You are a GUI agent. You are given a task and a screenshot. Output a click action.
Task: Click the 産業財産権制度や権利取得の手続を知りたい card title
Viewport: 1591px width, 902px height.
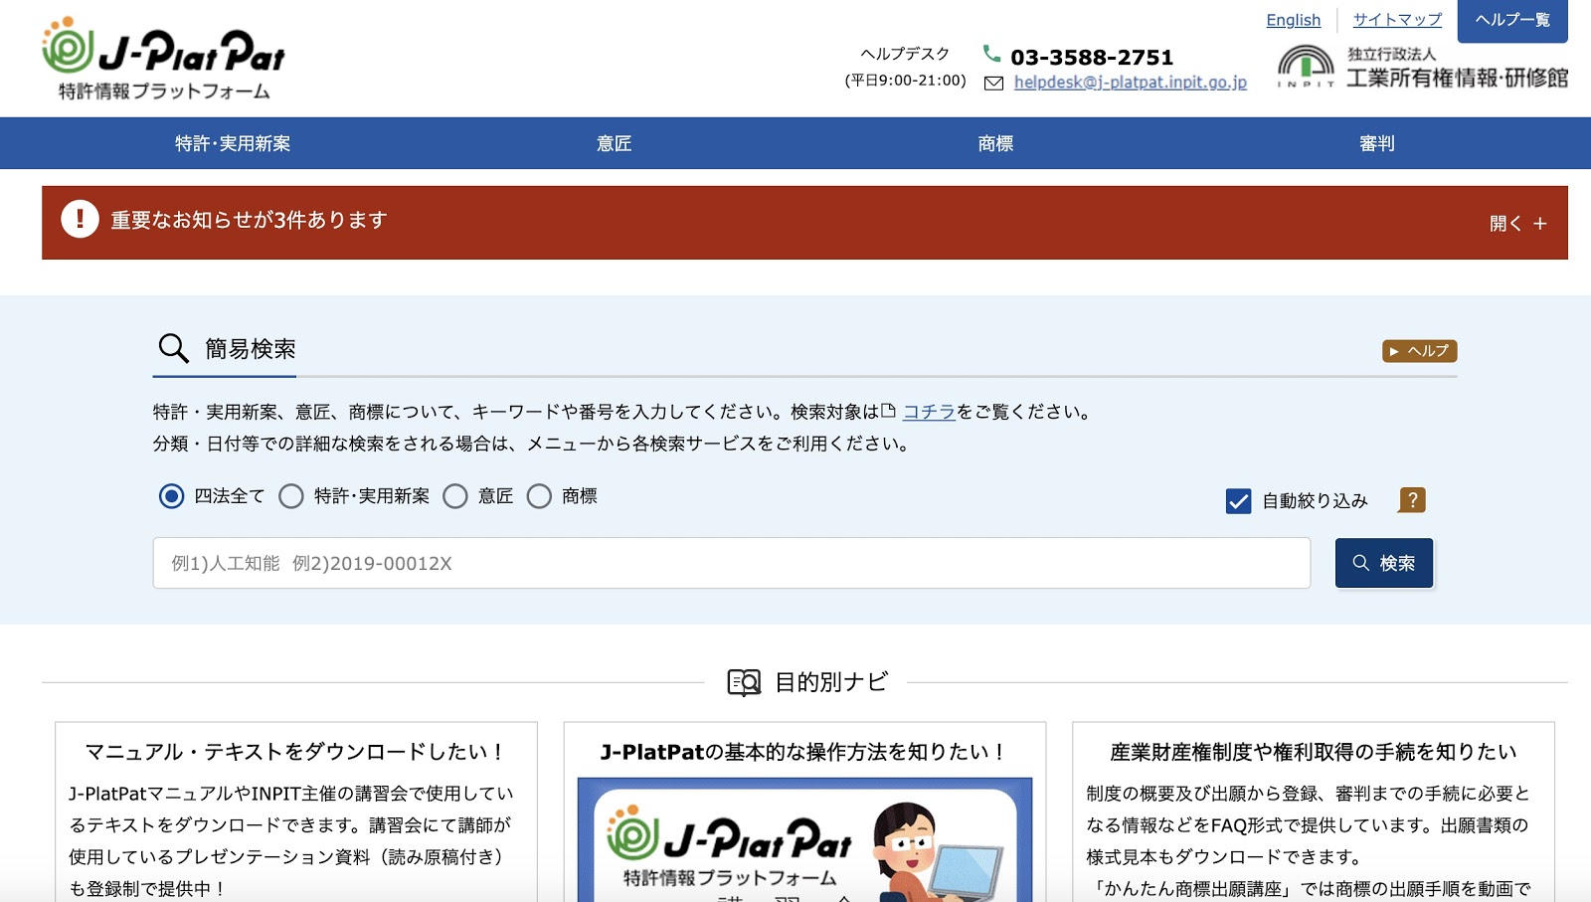(1314, 752)
